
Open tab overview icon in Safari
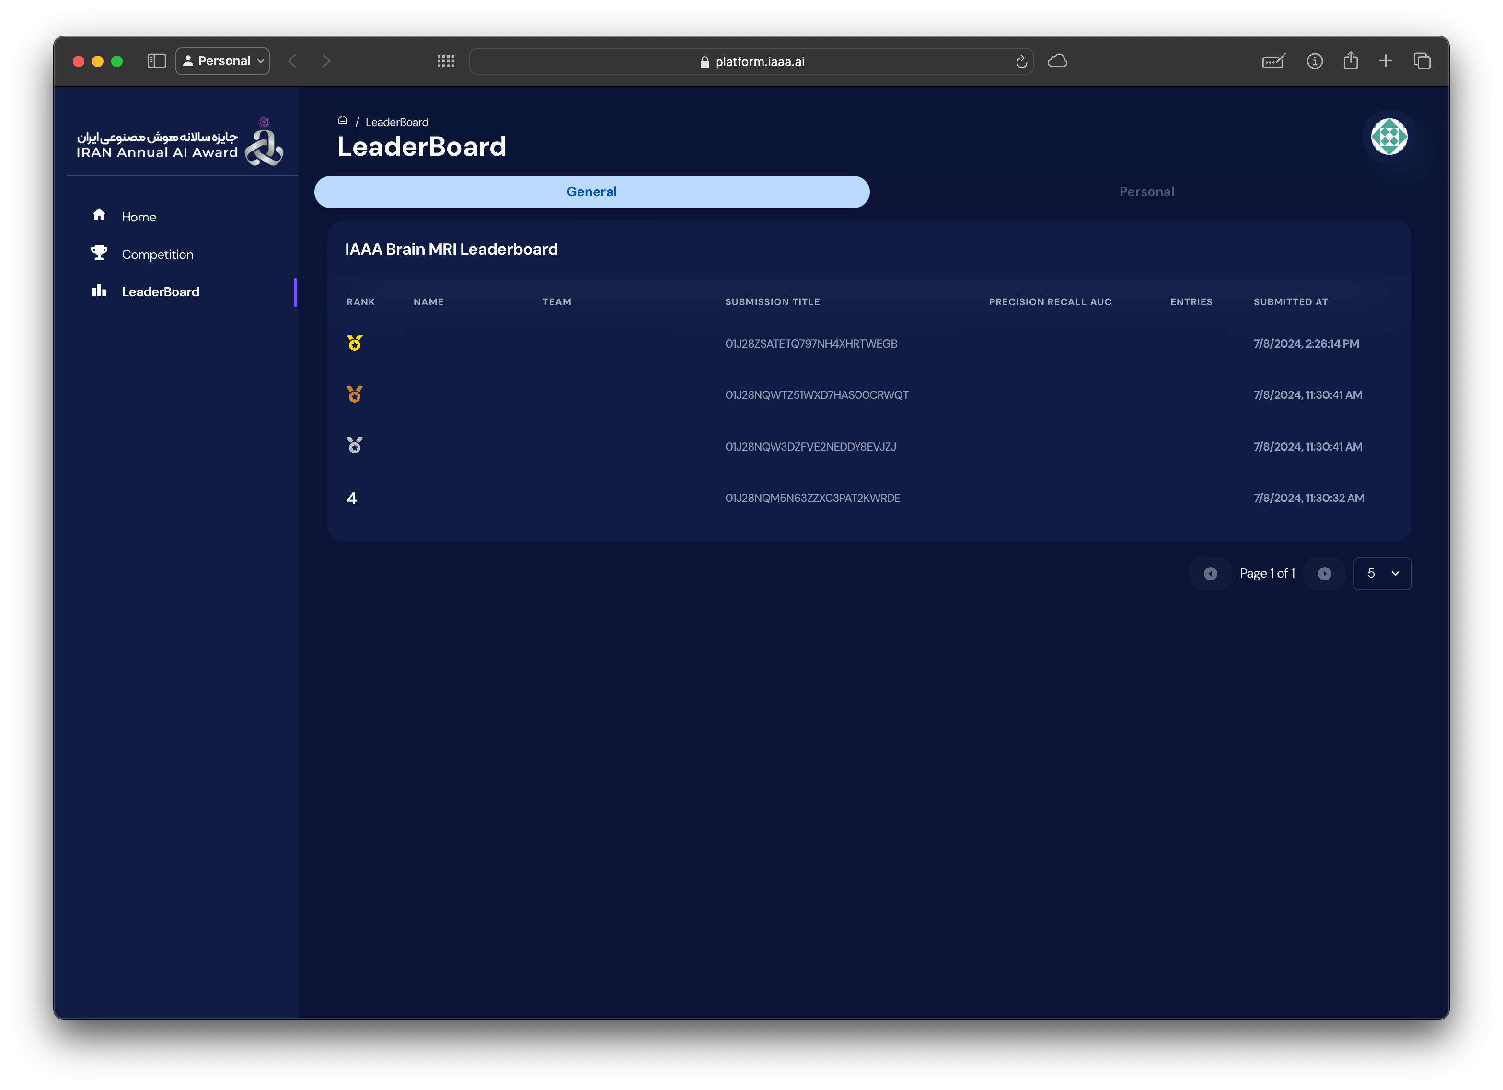[1422, 61]
